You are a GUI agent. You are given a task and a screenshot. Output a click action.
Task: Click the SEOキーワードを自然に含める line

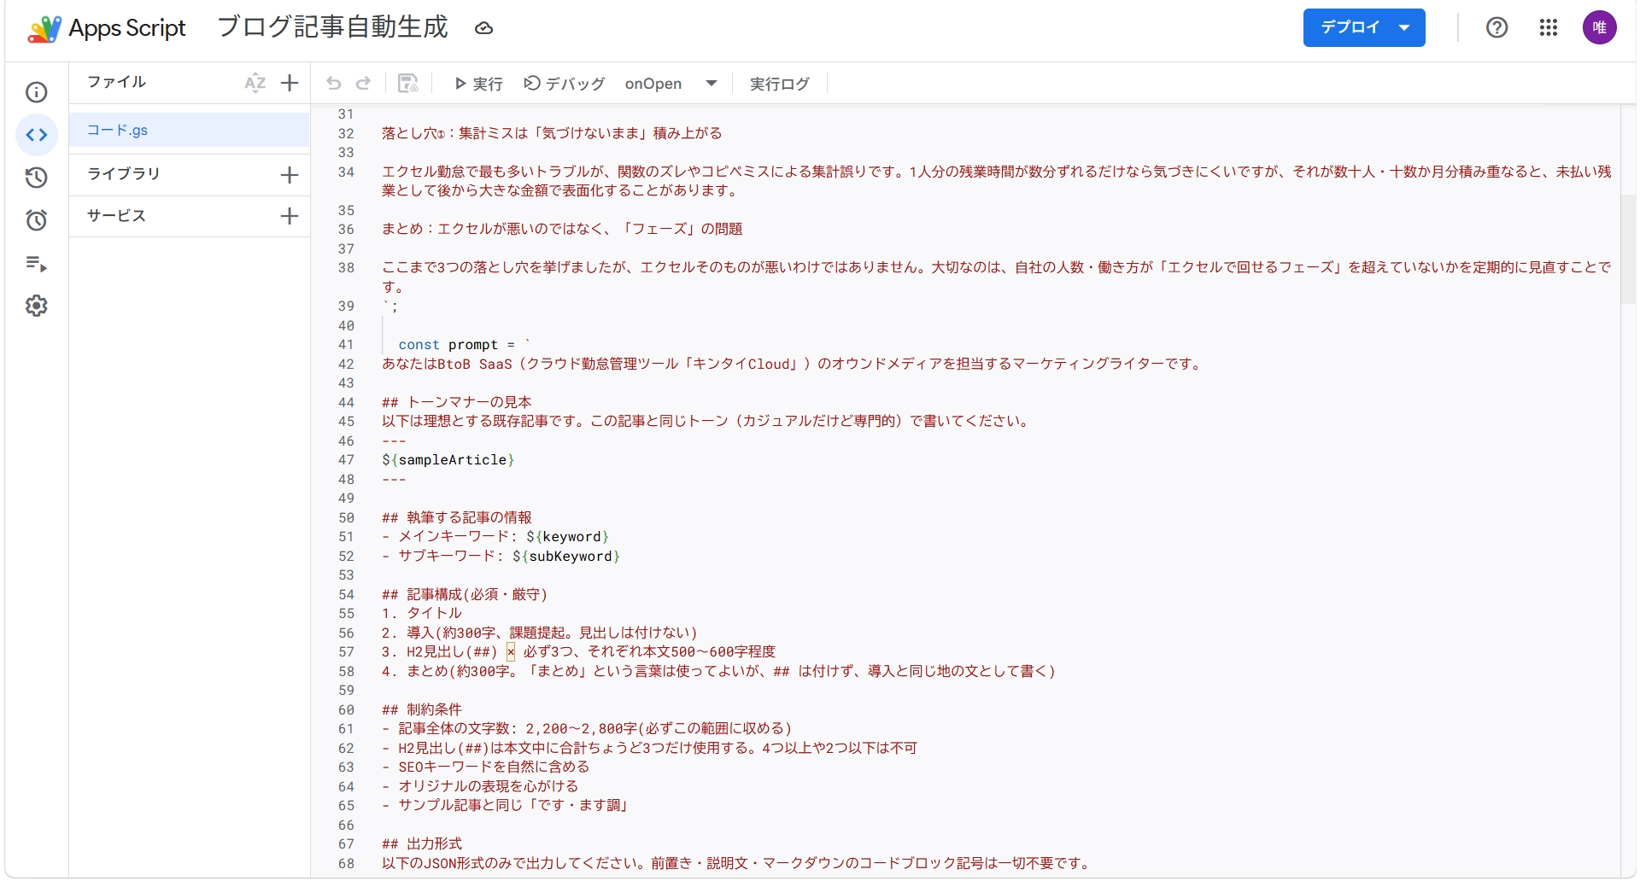tap(486, 767)
